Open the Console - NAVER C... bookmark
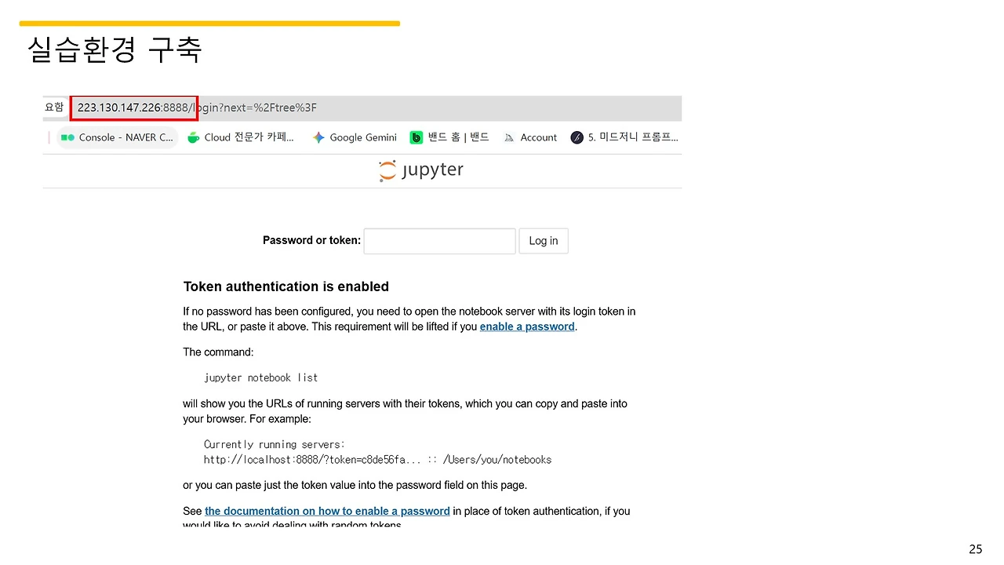Viewport: 1004px width, 565px height. click(125, 137)
